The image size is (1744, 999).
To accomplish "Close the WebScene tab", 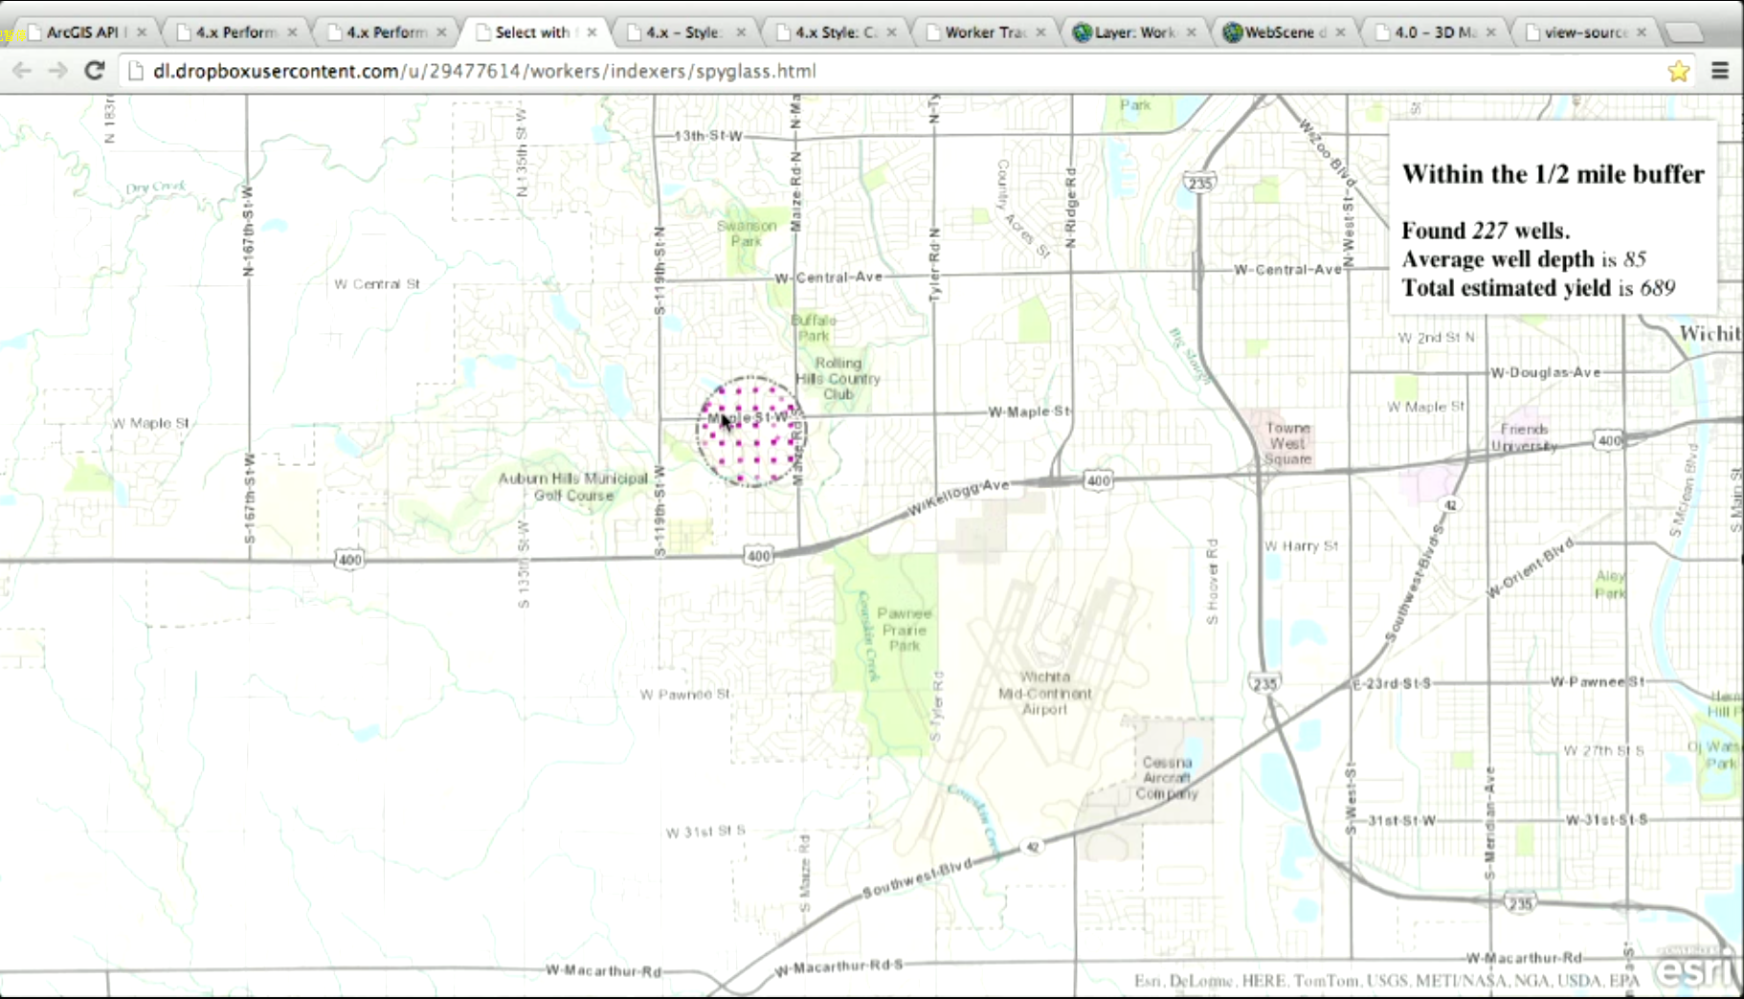I will coord(1340,32).
